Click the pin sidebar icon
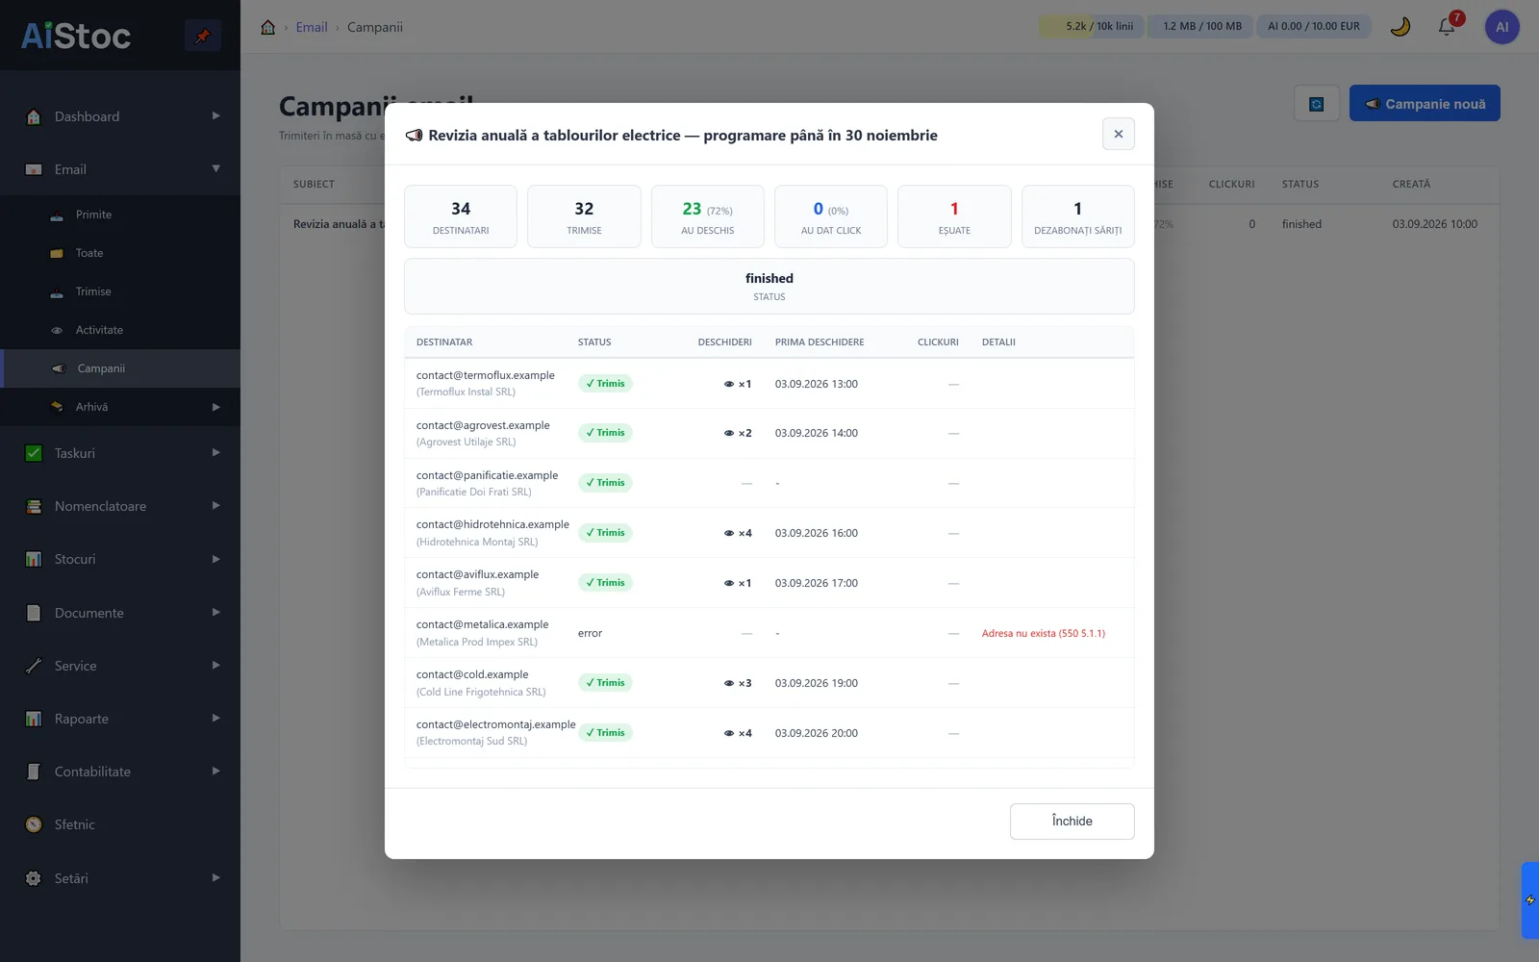The width and height of the screenshot is (1539, 962). pos(203,36)
